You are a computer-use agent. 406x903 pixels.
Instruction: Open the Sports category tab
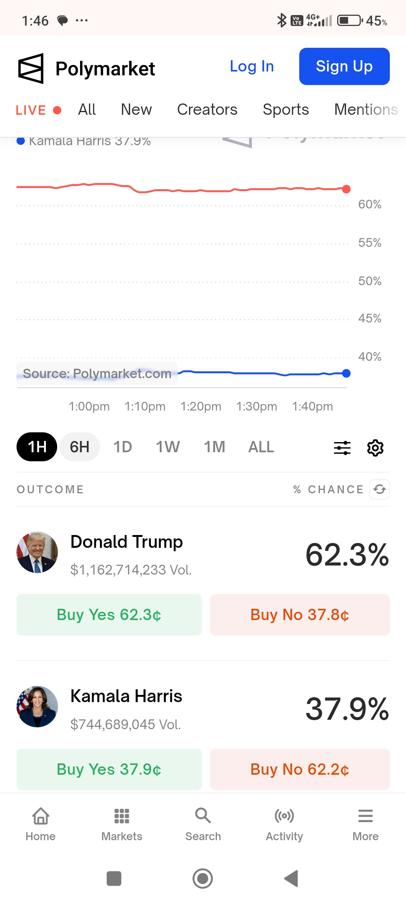[286, 109]
